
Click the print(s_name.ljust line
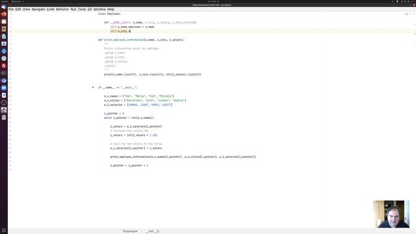click(x=153, y=75)
